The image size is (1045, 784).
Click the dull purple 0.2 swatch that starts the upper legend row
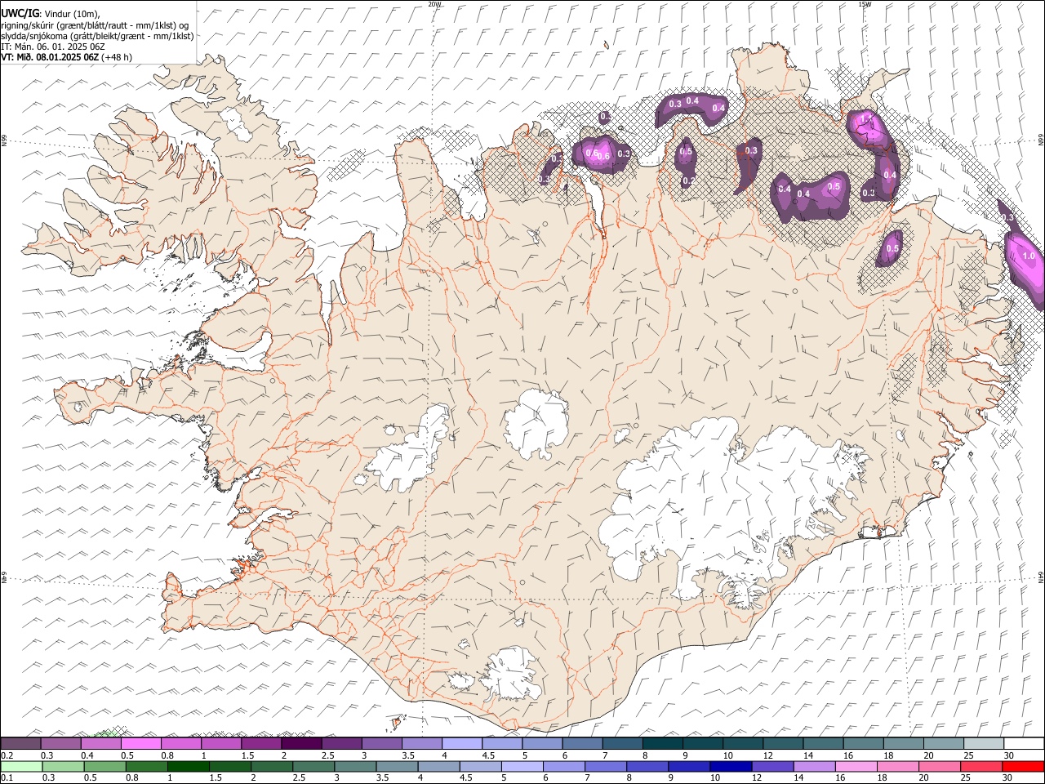[x=21, y=743]
